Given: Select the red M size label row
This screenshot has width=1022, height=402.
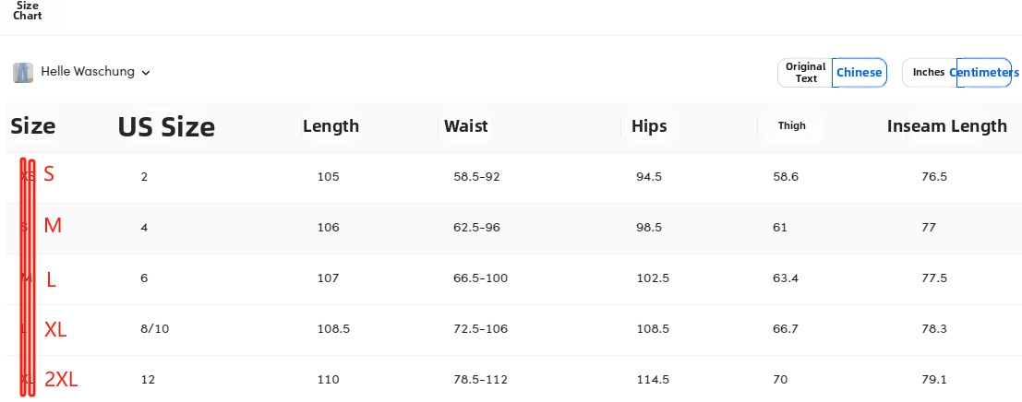Looking at the screenshot, I should pyautogui.click(x=53, y=226).
